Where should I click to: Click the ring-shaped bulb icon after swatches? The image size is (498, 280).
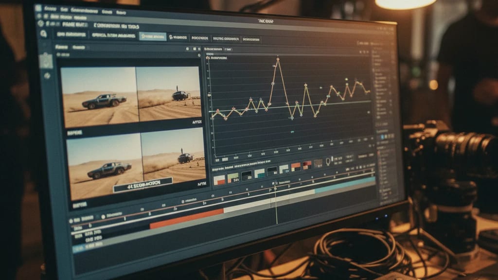(328, 162)
